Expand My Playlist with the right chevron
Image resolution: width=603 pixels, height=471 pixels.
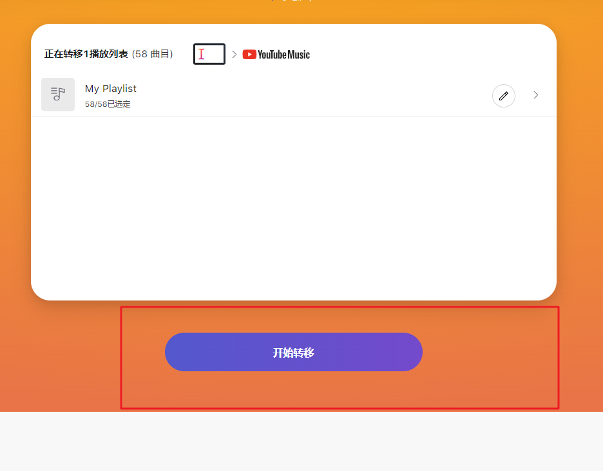(x=535, y=95)
